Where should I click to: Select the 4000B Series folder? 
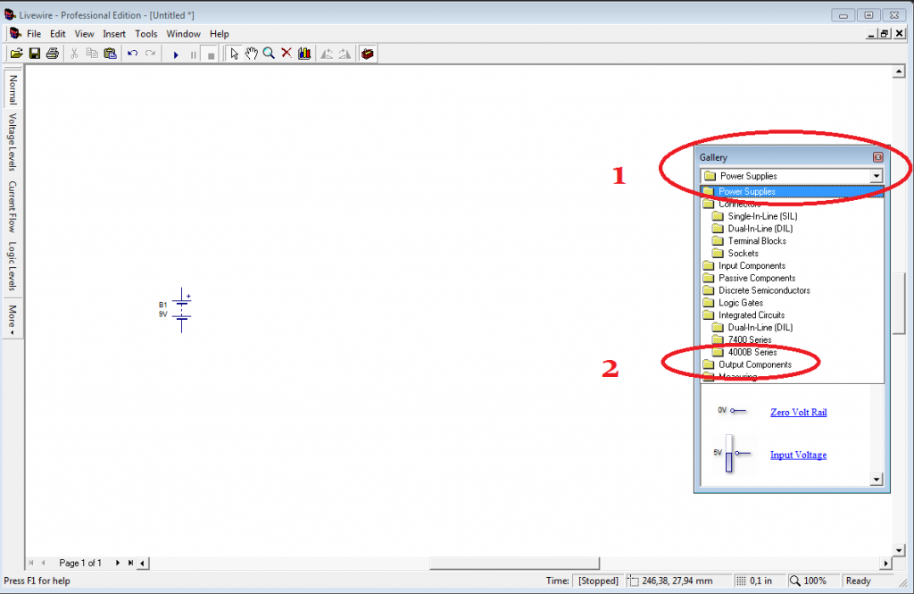(x=752, y=352)
